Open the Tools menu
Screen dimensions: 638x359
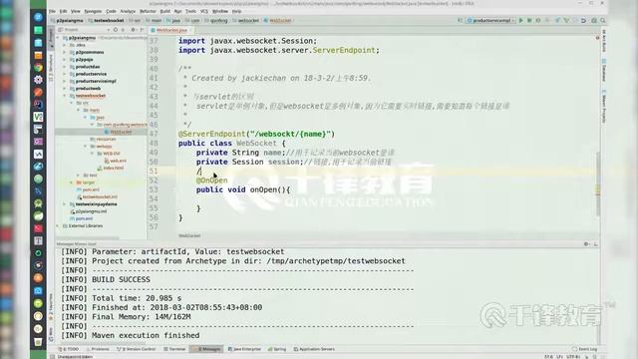click(x=190, y=11)
